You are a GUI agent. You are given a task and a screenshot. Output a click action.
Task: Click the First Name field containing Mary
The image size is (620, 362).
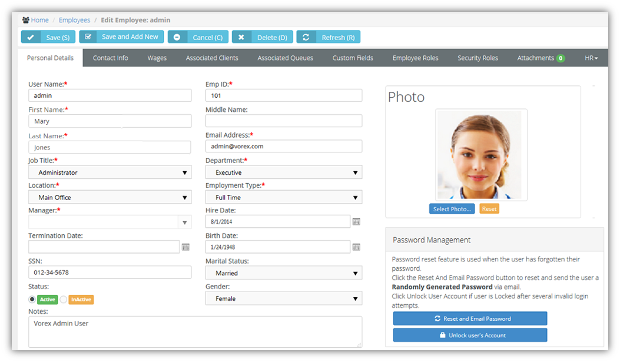click(110, 121)
